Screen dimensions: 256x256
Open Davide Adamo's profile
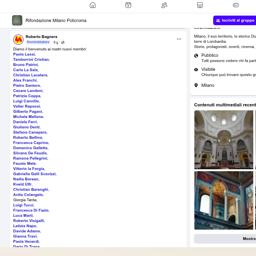click(27, 231)
